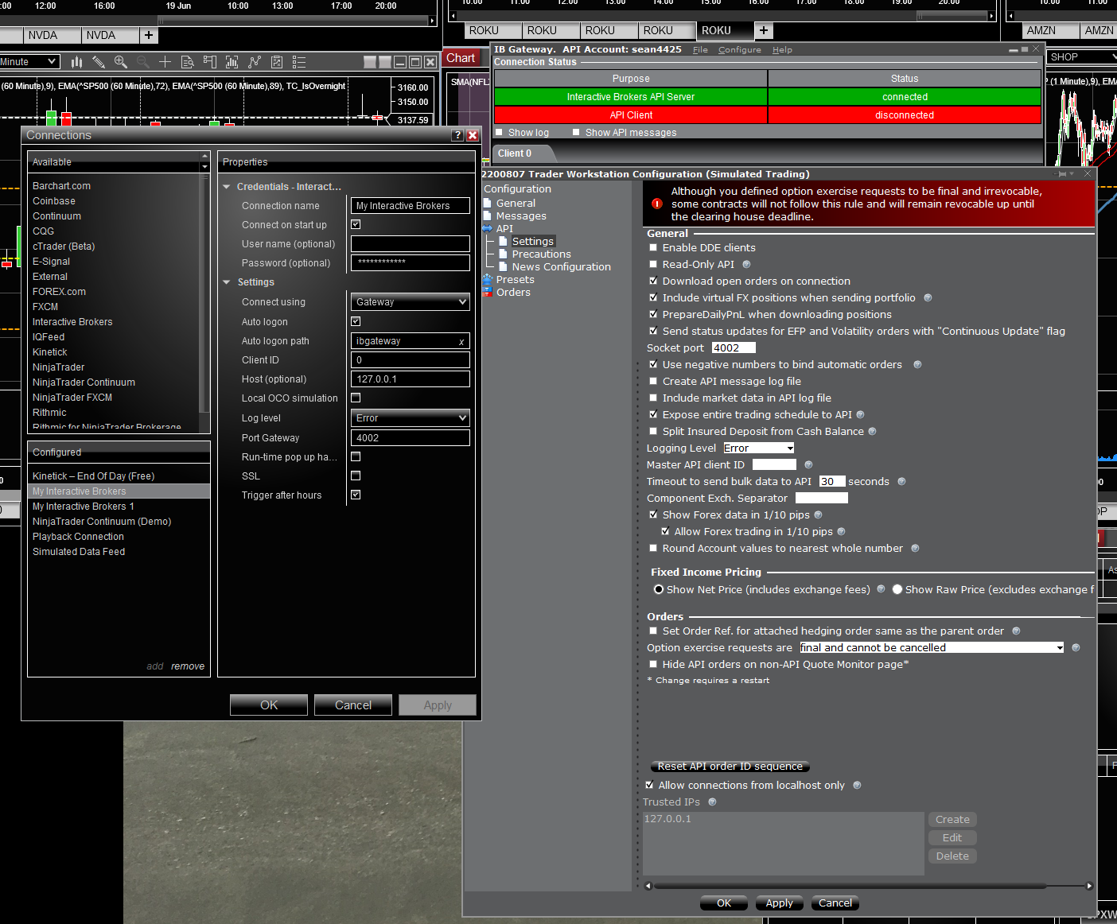
Task: Open the Indicators bar-chart icon
Action: (x=232, y=62)
